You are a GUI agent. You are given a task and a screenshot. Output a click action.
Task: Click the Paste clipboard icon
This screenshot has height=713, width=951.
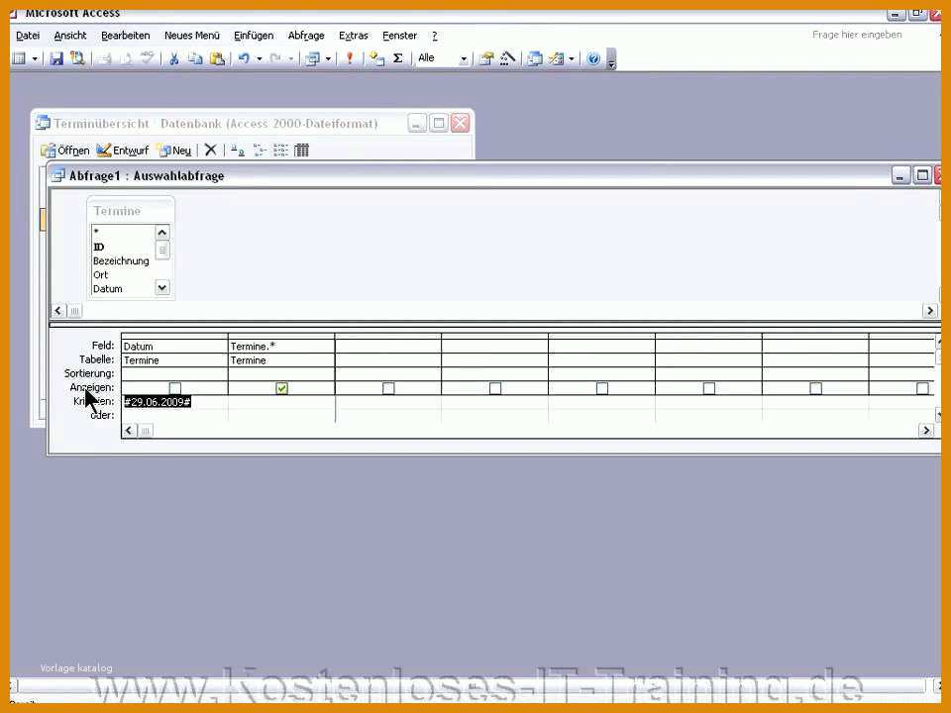(x=217, y=58)
